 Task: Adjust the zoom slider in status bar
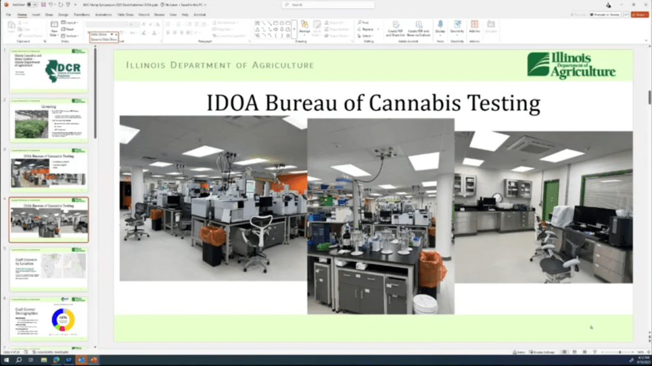[620, 352]
